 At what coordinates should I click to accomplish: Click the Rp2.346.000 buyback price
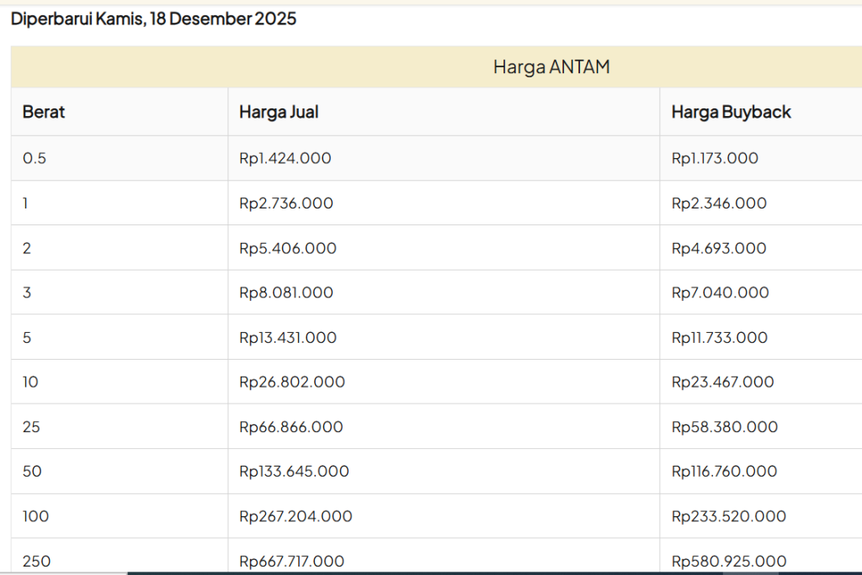(719, 203)
